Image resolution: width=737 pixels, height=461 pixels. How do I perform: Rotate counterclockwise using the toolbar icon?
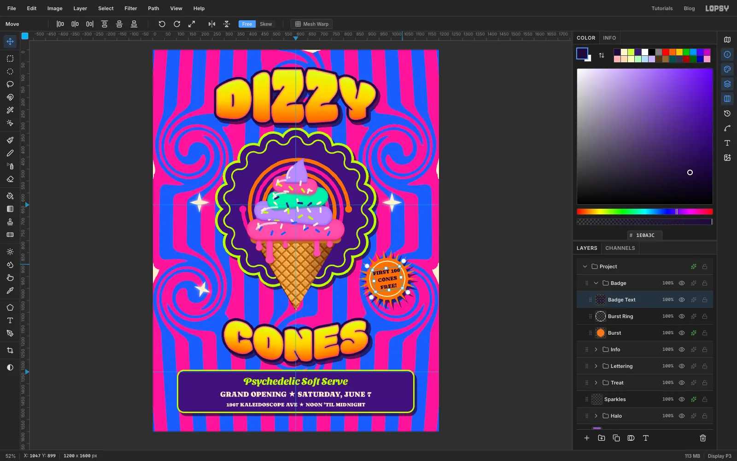click(x=162, y=24)
